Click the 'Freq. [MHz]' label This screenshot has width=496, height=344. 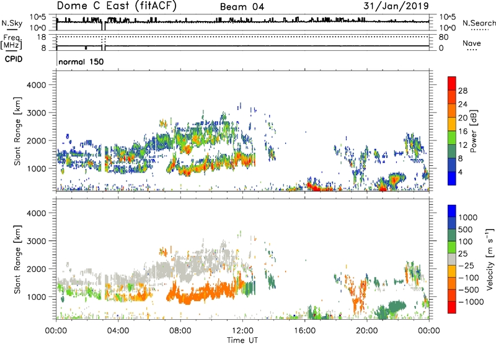pyautogui.click(x=11, y=42)
